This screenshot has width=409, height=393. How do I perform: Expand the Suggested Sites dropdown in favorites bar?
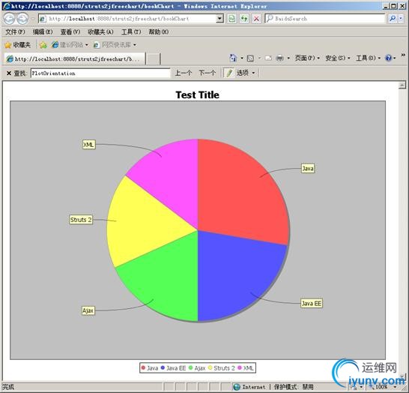[87, 45]
